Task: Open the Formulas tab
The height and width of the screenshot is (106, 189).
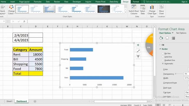Action: [x=38, y=2]
